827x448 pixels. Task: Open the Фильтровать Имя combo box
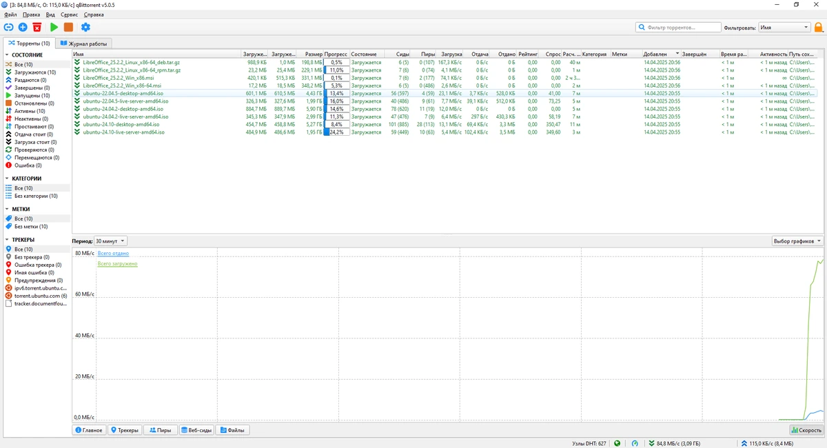784,28
